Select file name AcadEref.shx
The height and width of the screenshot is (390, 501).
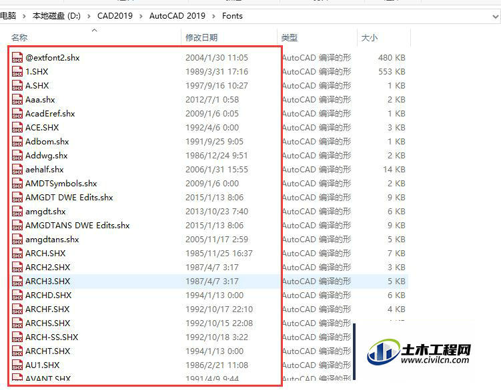coord(50,114)
